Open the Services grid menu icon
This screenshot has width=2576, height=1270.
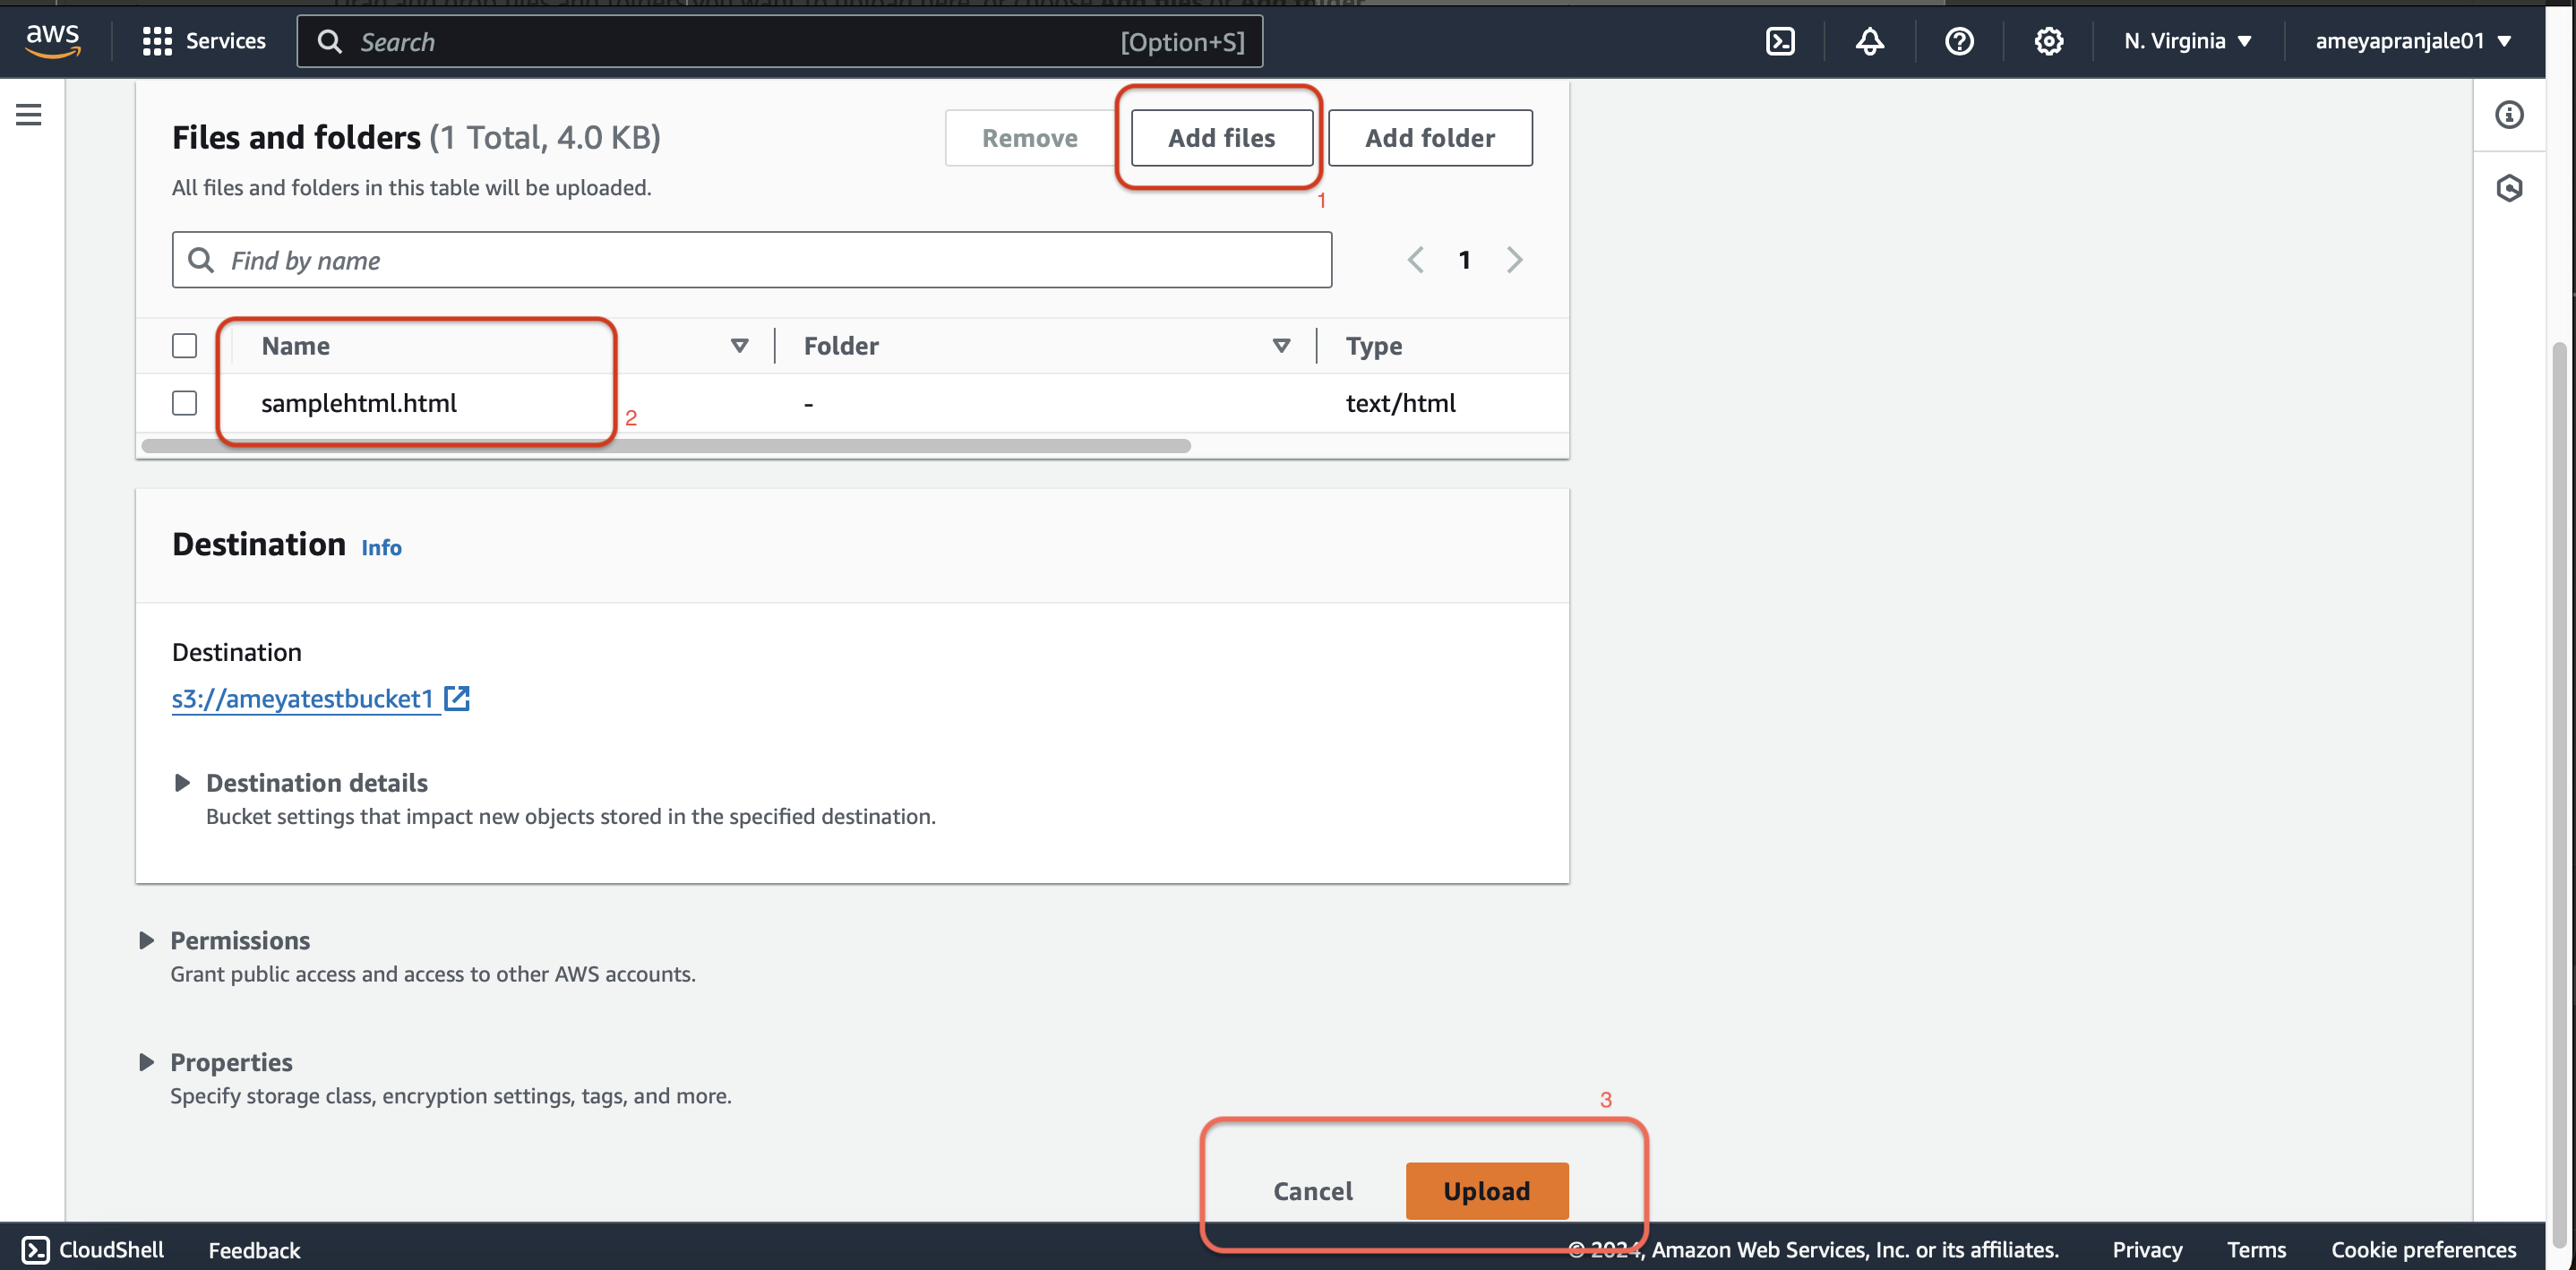tap(157, 41)
